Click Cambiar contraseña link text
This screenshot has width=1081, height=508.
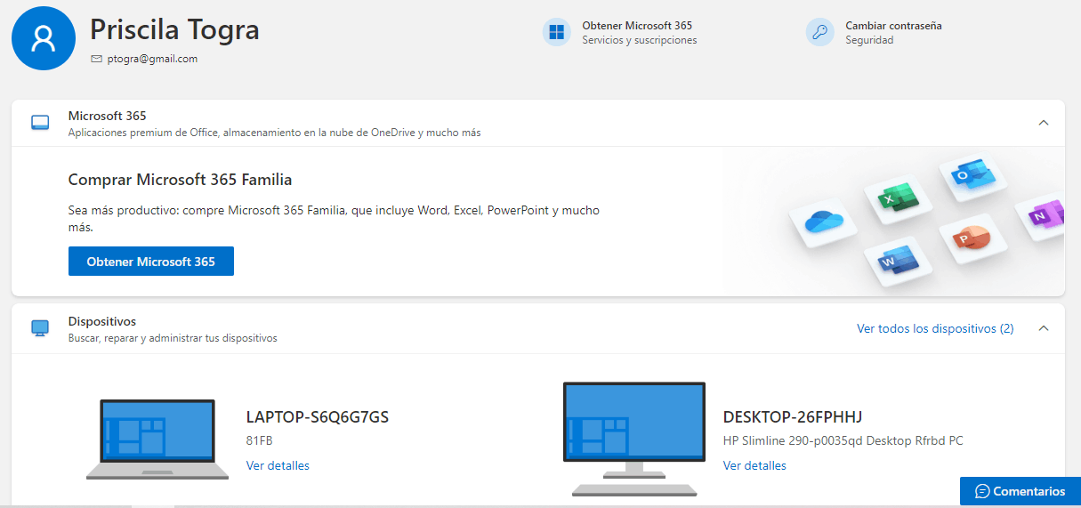893,26
